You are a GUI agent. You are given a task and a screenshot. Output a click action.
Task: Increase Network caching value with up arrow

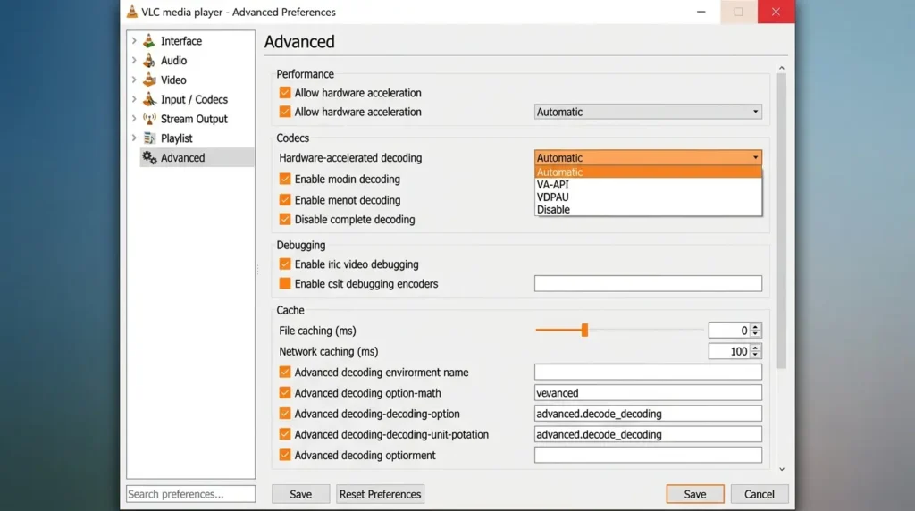pyautogui.click(x=755, y=348)
